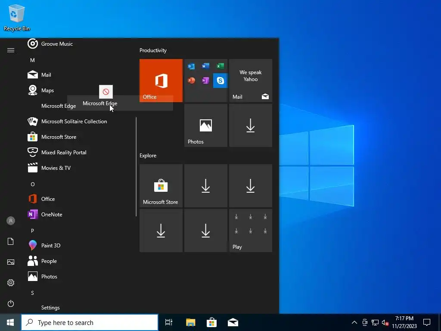Viewport: 441px width, 331px height.
Task: Open the Mail live tile
Action: (251, 81)
